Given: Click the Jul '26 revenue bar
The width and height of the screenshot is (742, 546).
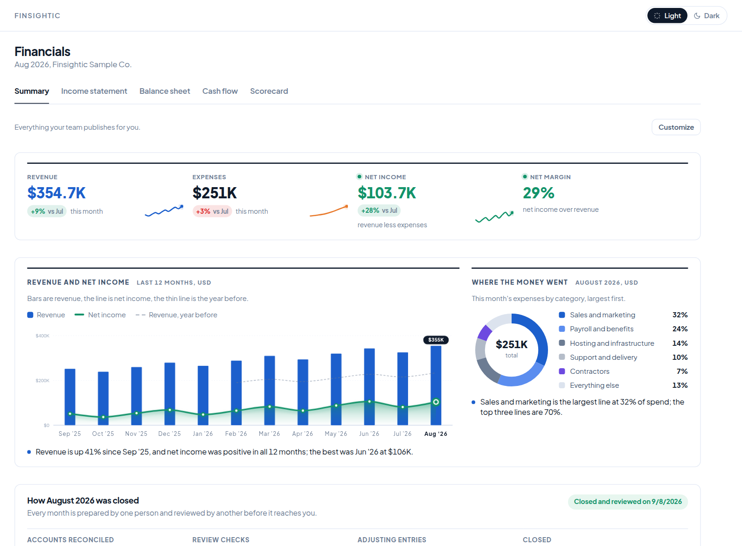Looking at the screenshot, I should [402, 389].
